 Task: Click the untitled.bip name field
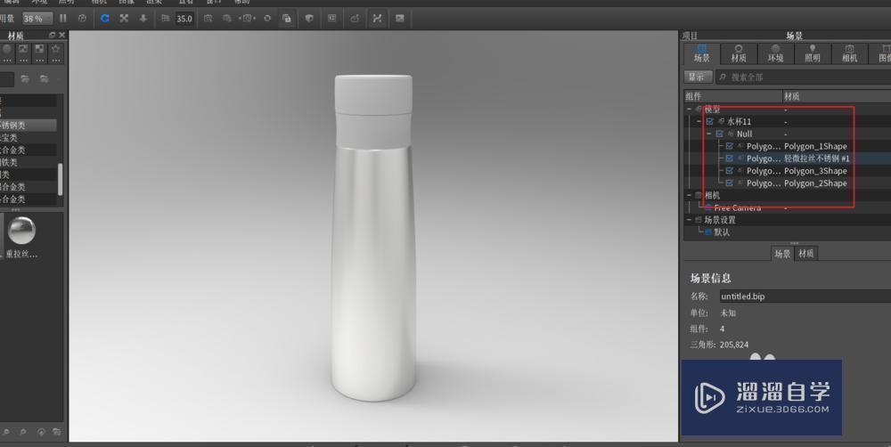coord(805,297)
